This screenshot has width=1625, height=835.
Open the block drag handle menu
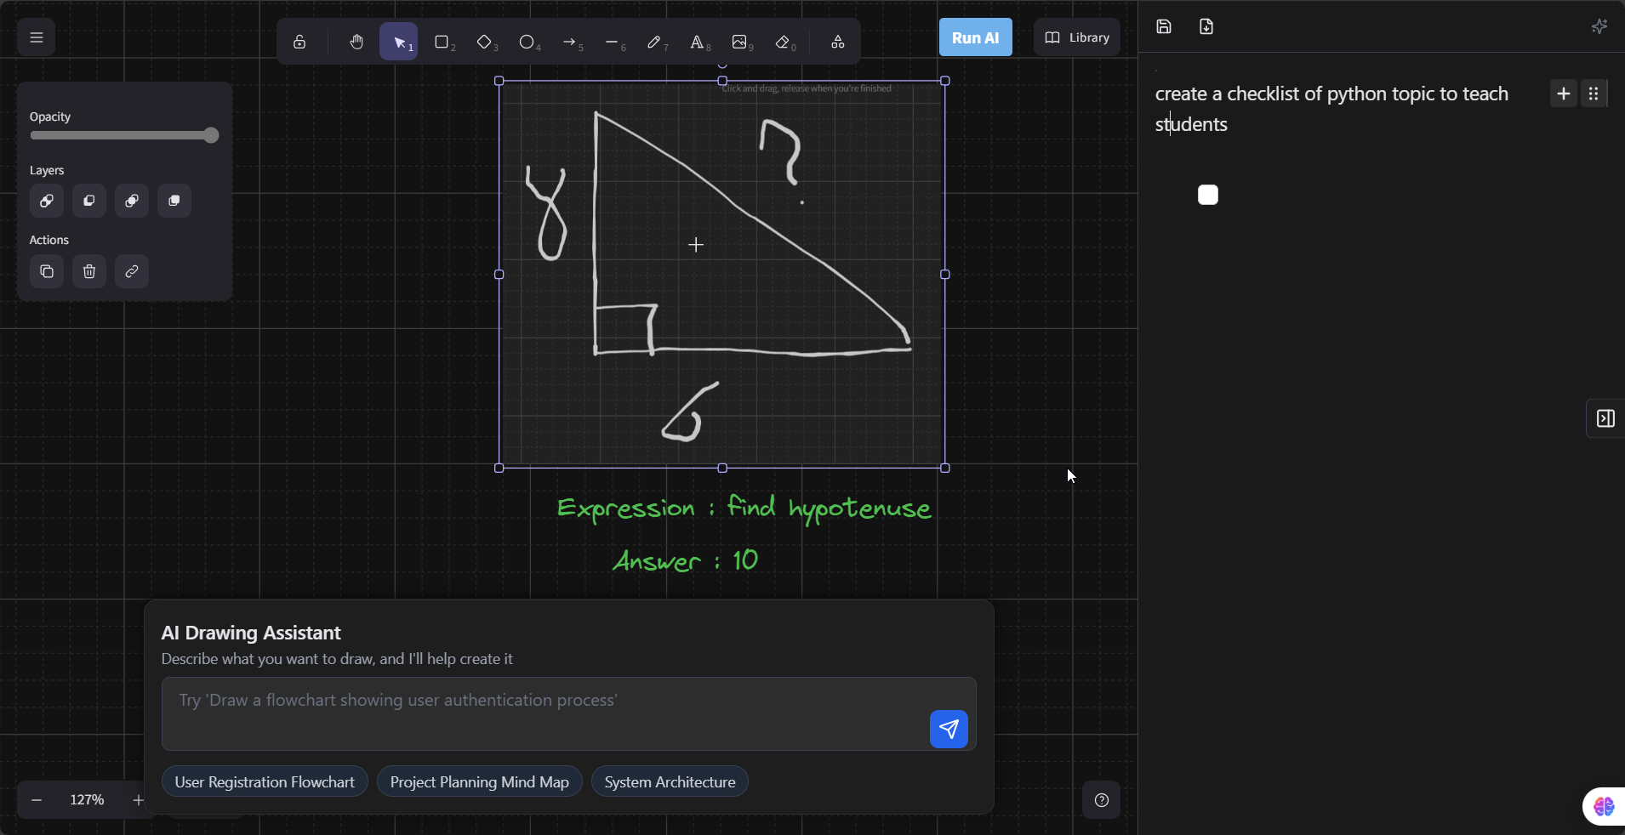click(x=1594, y=94)
